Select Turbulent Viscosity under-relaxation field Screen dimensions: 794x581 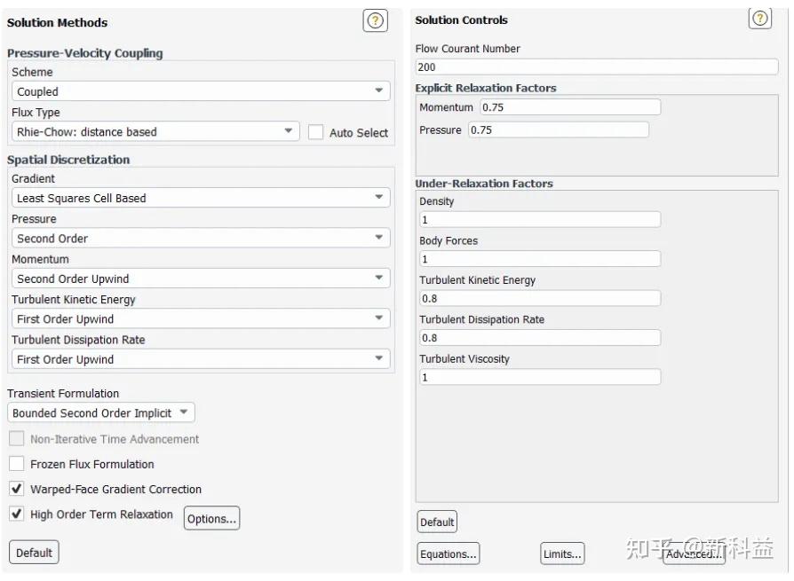[539, 377]
